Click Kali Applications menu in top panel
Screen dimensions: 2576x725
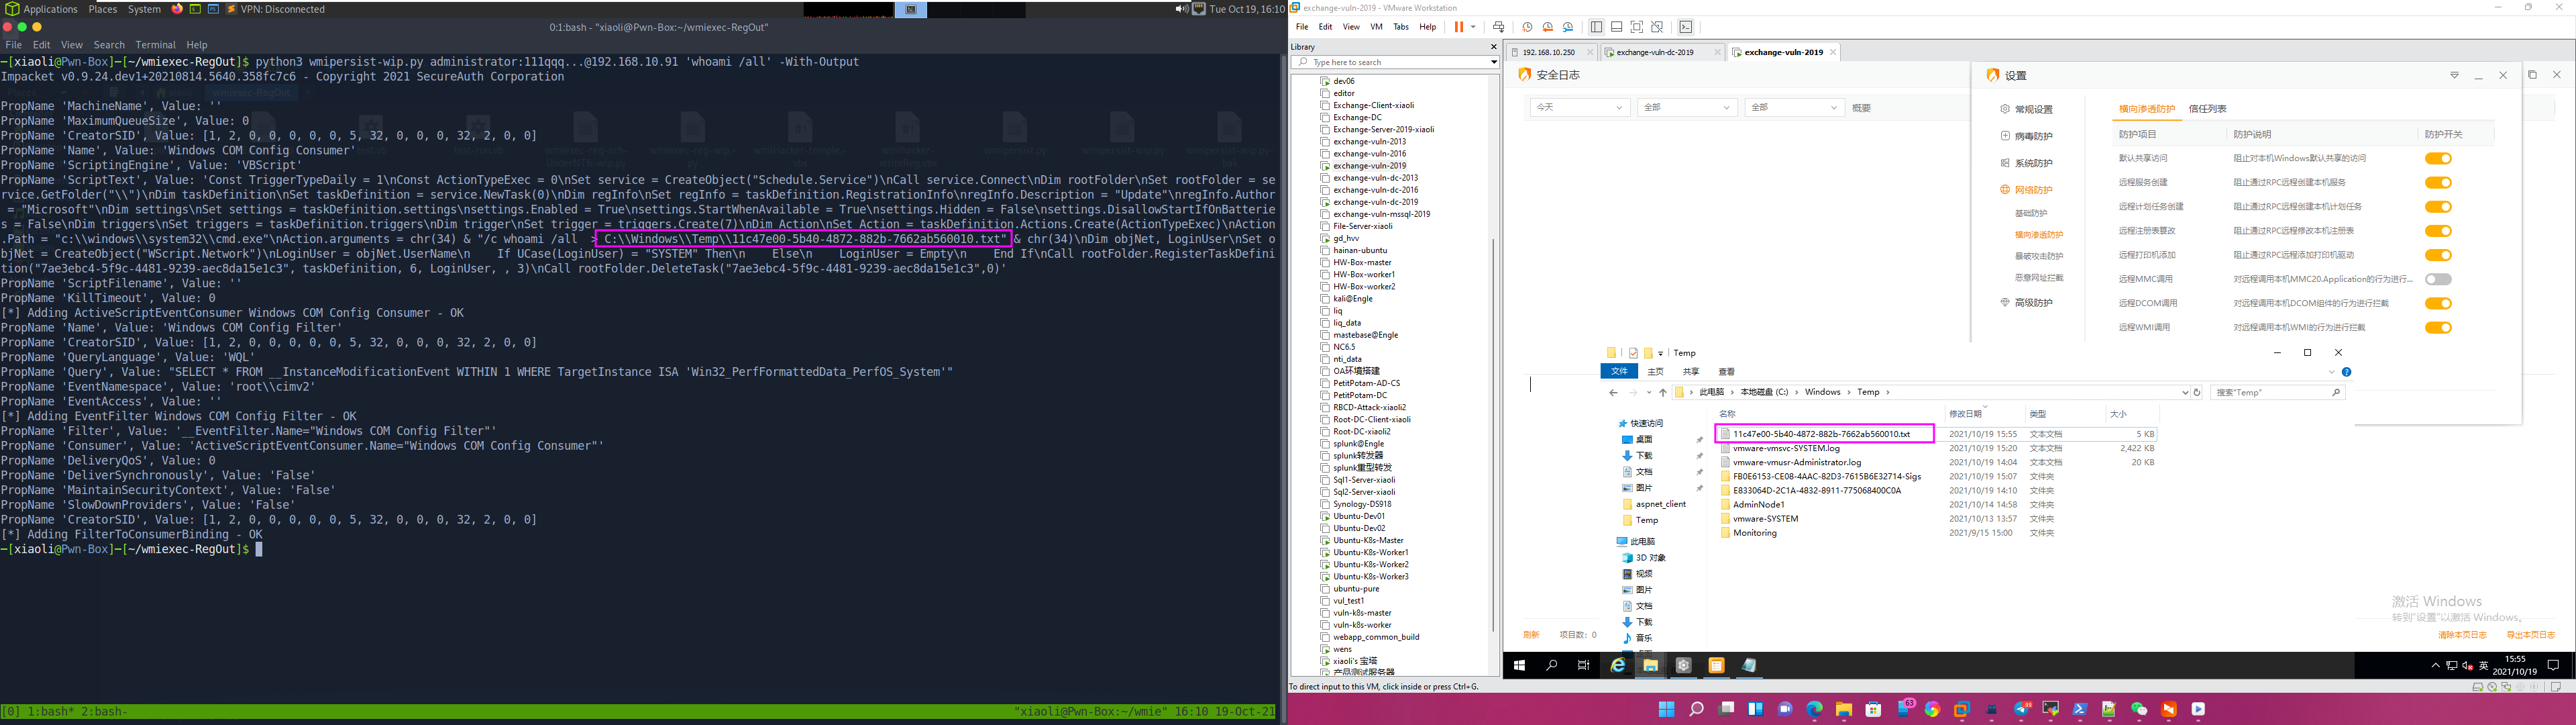[x=42, y=9]
